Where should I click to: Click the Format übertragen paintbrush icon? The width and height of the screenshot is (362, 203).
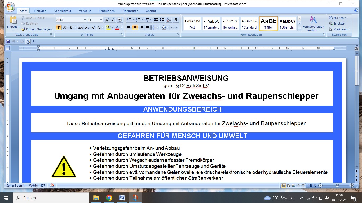click(x=23, y=29)
